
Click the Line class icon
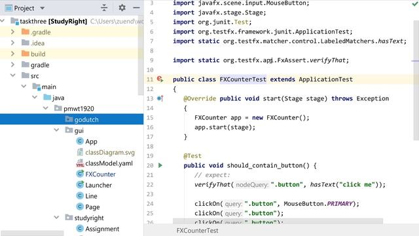(x=80, y=195)
